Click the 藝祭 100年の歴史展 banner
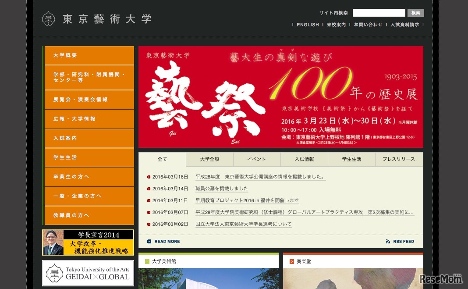 point(280,97)
